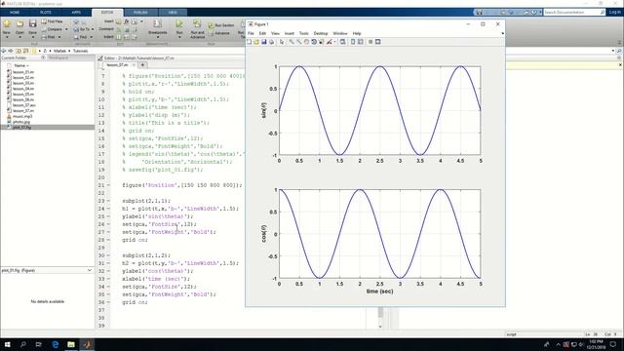Open Desktop menu in Figure 1 window
This screenshot has width=624, height=351.
(321, 33)
